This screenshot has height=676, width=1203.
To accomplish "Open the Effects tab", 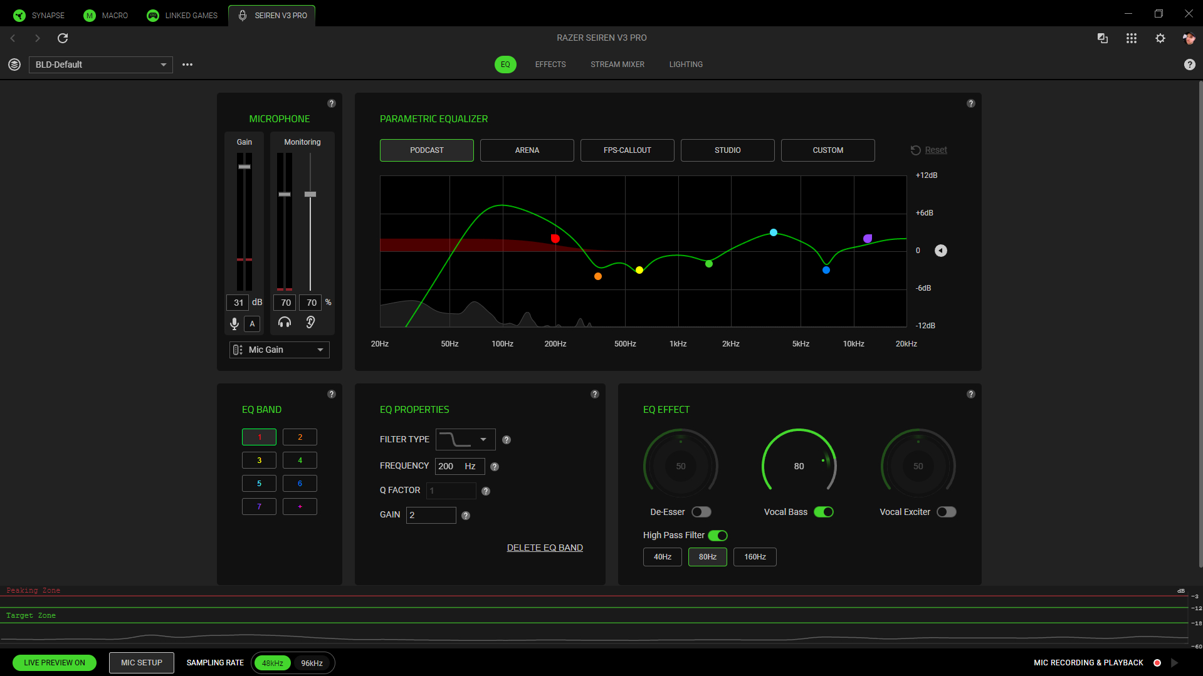I will (550, 65).
